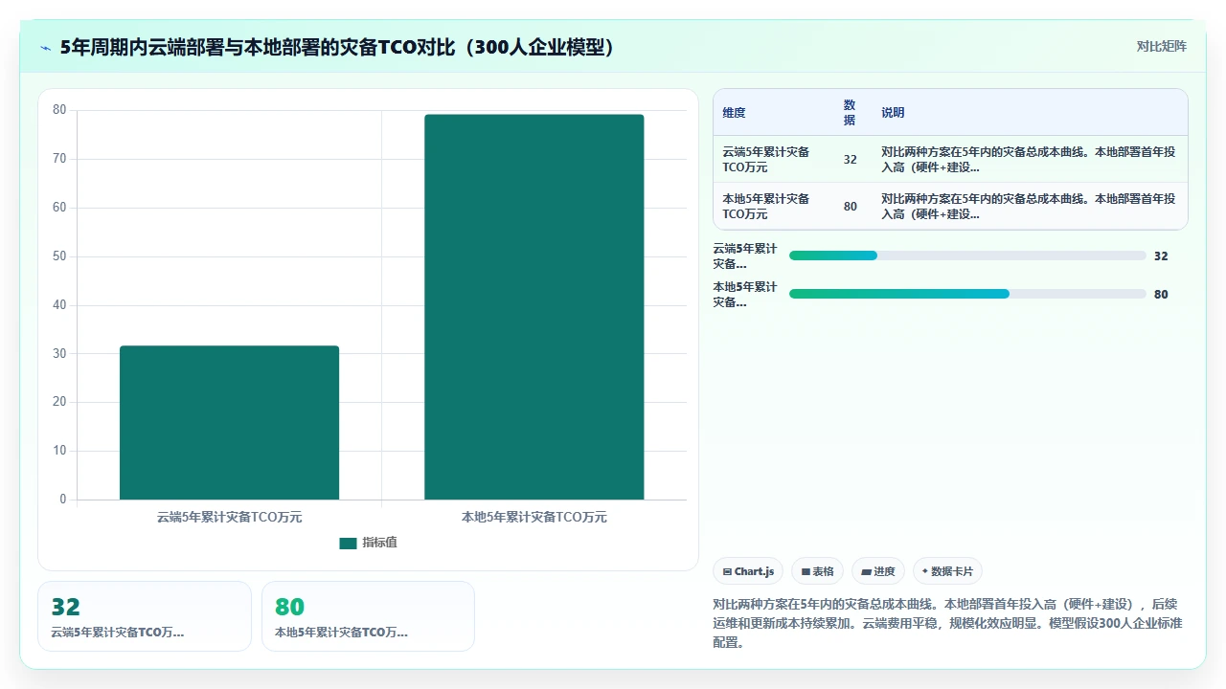Click x-axis label 云端5年累计灾备TCO万元
Image resolution: width=1226 pixels, height=689 pixels.
(x=229, y=517)
